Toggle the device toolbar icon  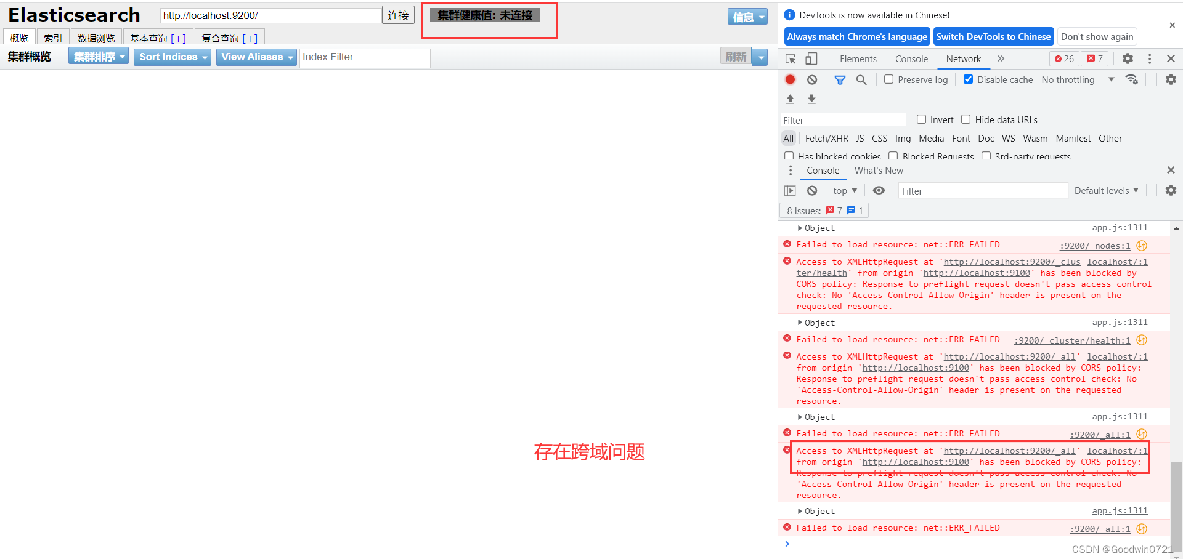[811, 58]
